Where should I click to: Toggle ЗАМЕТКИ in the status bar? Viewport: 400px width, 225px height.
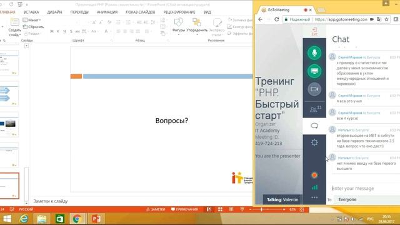pyautogui.click(x=156, y=209)
